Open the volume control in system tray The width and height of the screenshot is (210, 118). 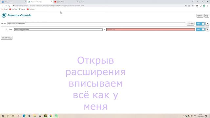point(192,116)
